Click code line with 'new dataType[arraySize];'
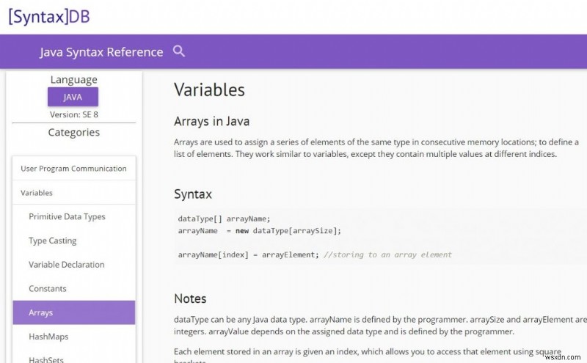Screen dimensions: 587x363 260,230
